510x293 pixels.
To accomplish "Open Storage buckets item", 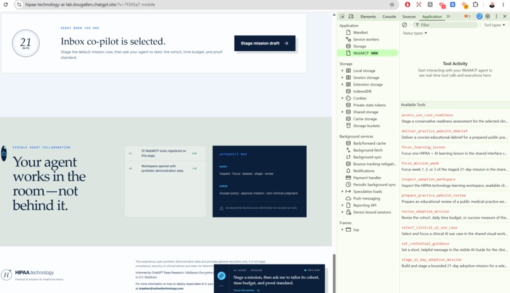I will coord(366,126).
